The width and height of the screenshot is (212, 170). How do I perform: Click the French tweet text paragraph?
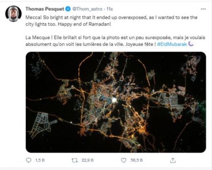click(x=115, y=41)
